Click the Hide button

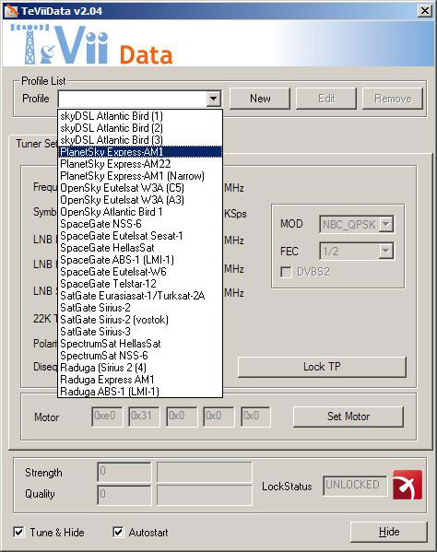coord(389,532)
